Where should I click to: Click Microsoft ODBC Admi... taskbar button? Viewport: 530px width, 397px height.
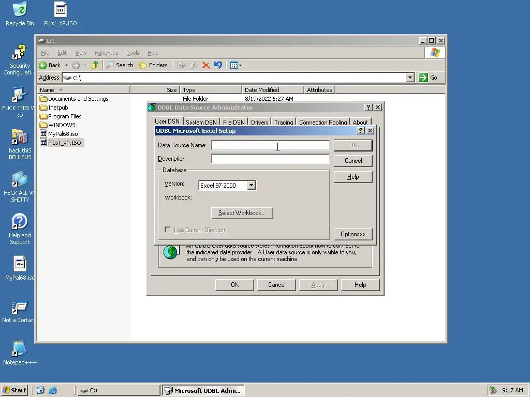click(x=203, y=390)
